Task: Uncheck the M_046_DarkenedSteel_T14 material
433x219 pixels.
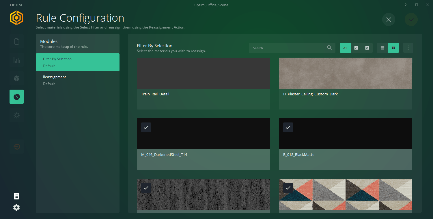Action: (x=146, y=127)
